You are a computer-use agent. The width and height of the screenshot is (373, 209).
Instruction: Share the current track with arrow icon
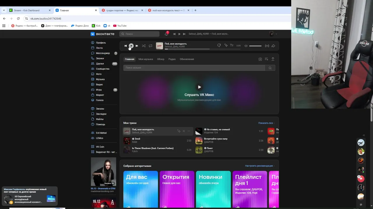pos(273,46)
